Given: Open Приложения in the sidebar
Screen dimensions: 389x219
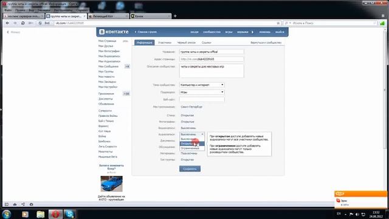Looking at the screenshot, I should pyautogui.click(x=106, y=94).
